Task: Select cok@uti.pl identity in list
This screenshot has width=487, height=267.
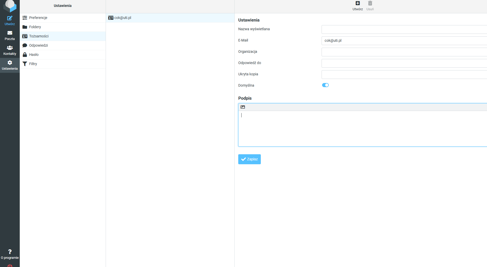Action: (170, 18)
